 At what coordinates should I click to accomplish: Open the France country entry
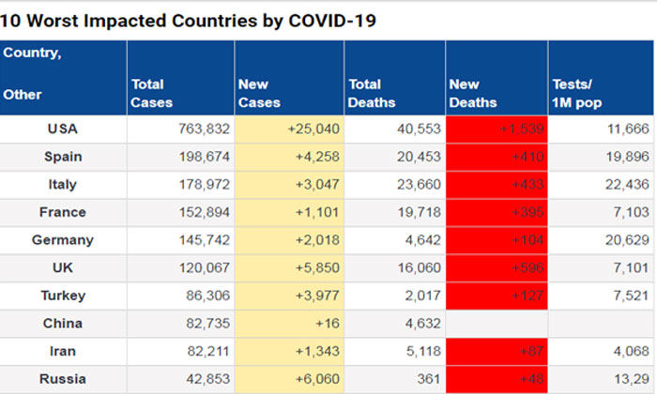point(63,212)
